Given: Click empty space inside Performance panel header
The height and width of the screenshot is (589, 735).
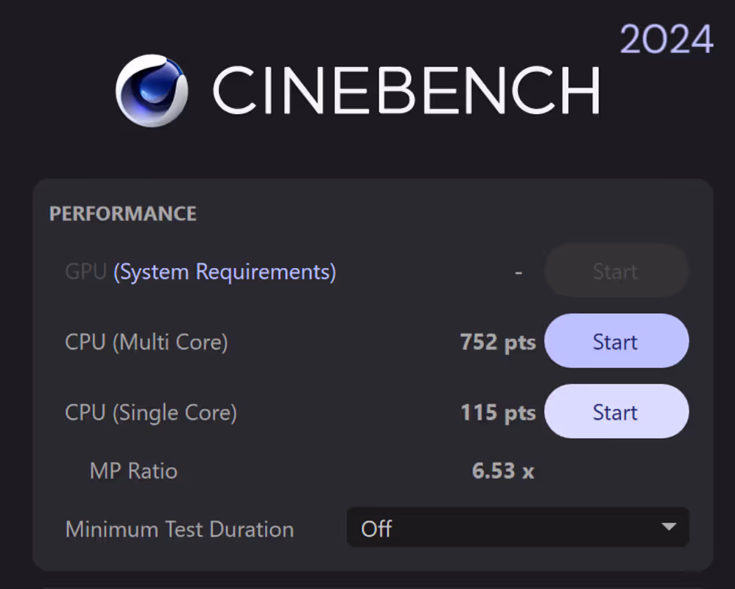Looking at the screenshot, I should tap(442, 214).
